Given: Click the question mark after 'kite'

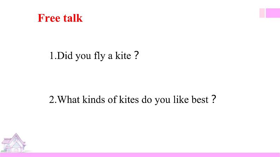Looking at the screenshot, I should pos(136,55).
